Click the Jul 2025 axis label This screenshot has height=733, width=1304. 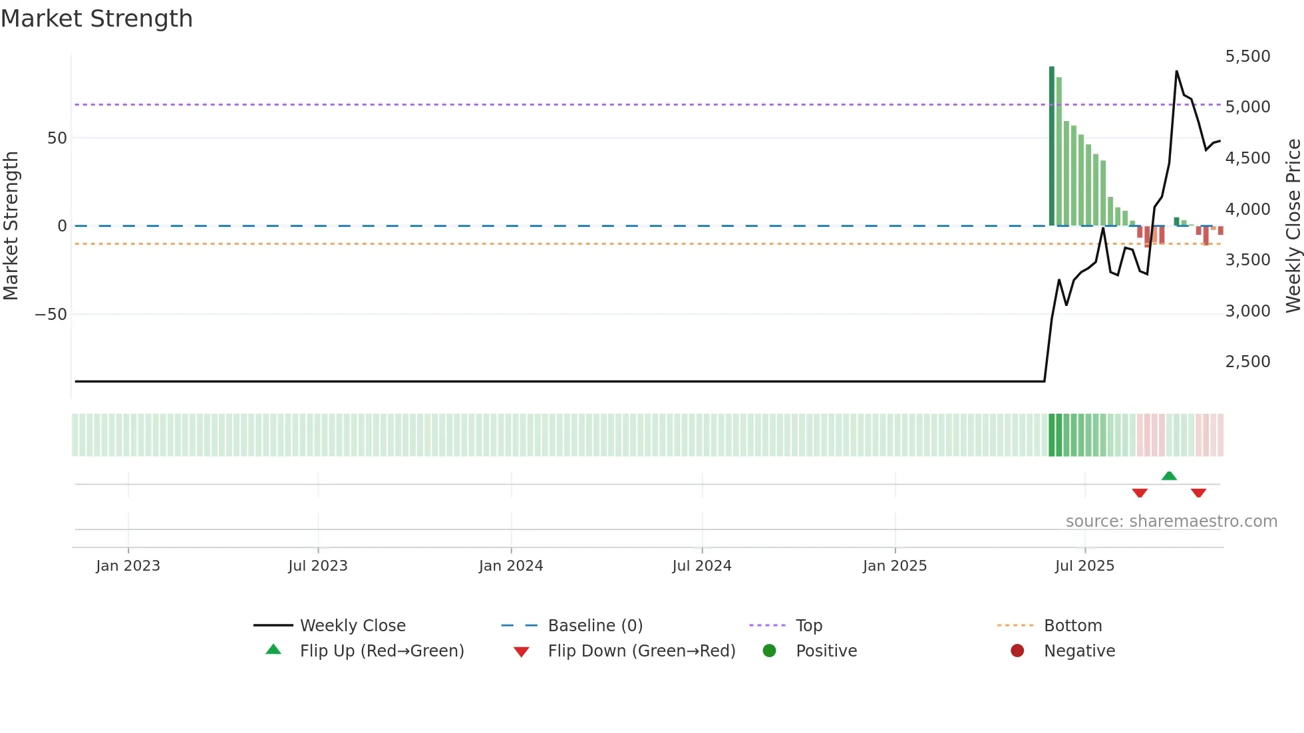(1084, 566)
